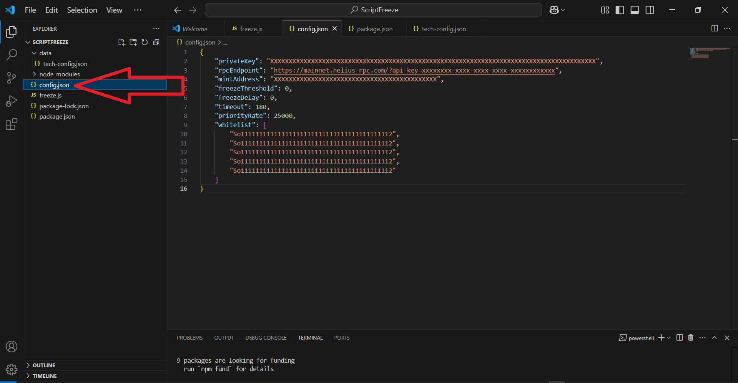Open the Extensions view

tap(12, 124)
